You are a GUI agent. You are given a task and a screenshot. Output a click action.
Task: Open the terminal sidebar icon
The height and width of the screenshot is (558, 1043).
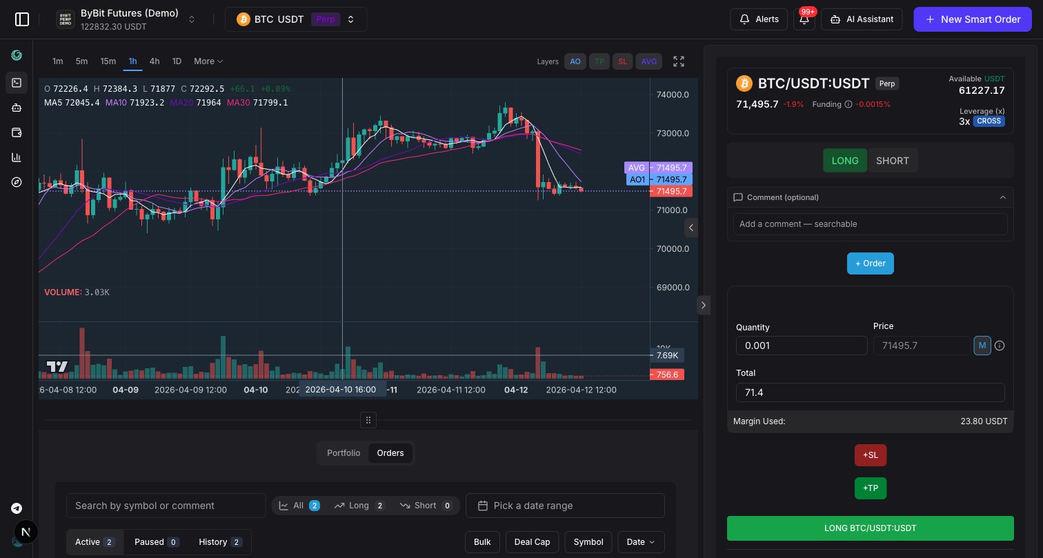point(17,83)
